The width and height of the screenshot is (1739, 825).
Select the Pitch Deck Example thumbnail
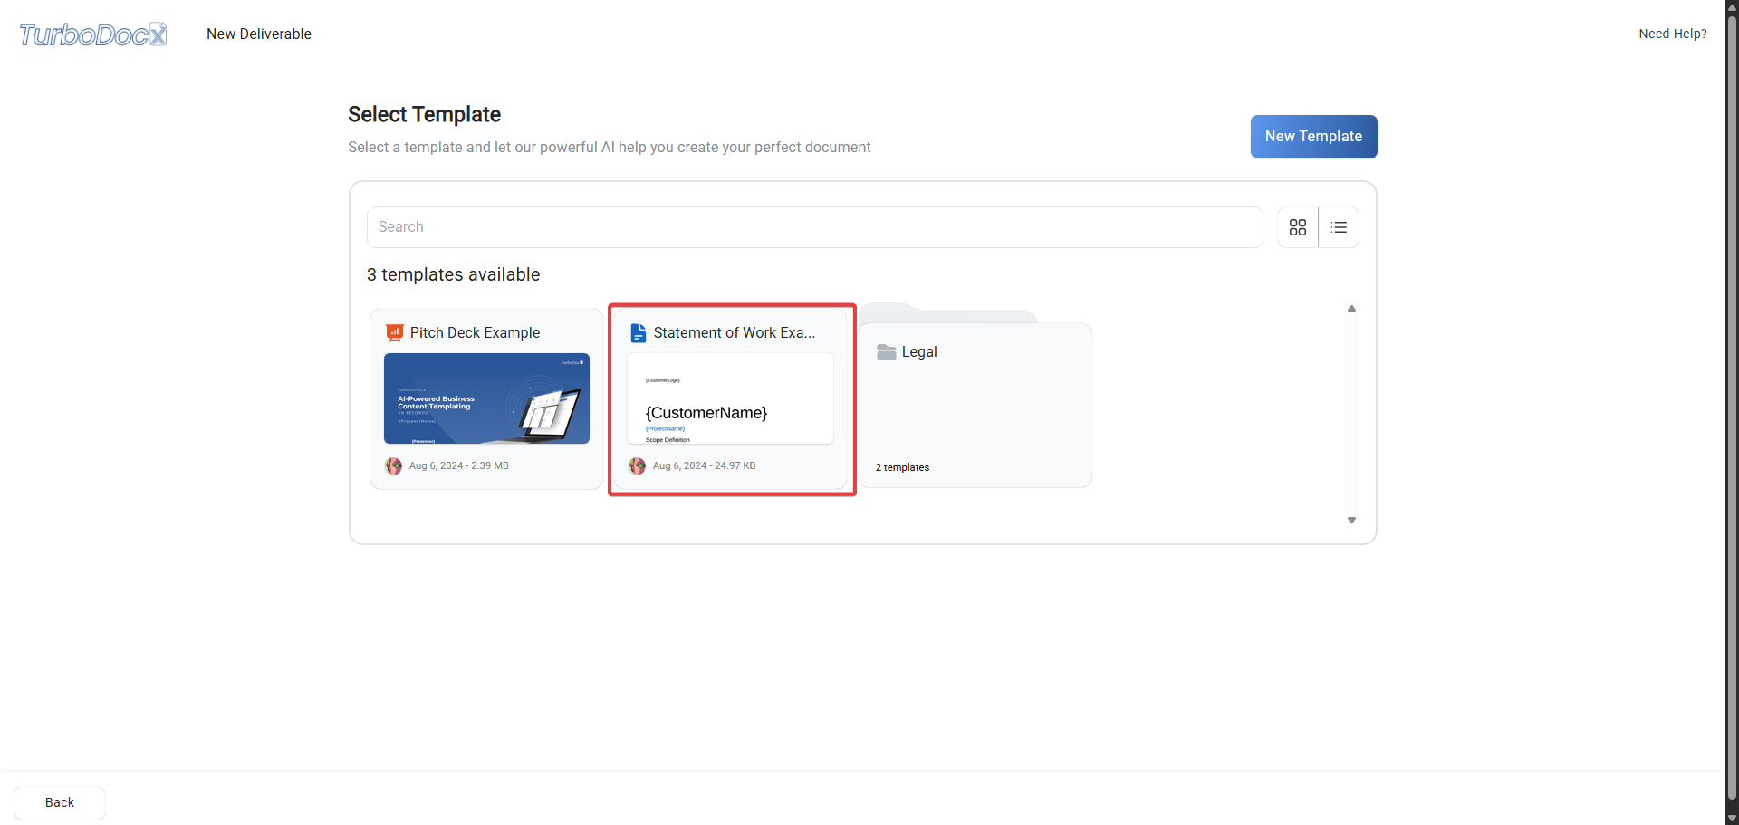tap(486, 398)
